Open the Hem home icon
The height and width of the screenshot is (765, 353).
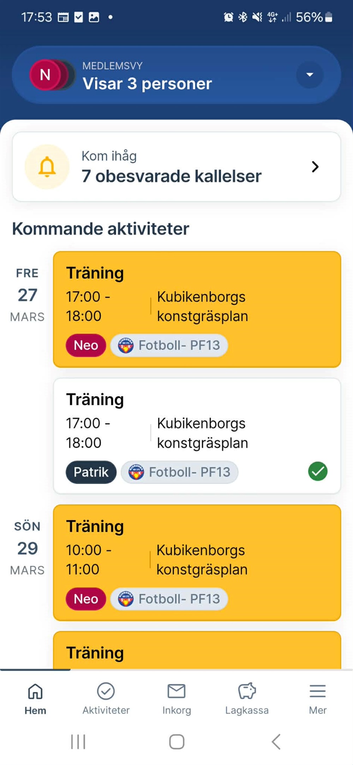[35, 692]
